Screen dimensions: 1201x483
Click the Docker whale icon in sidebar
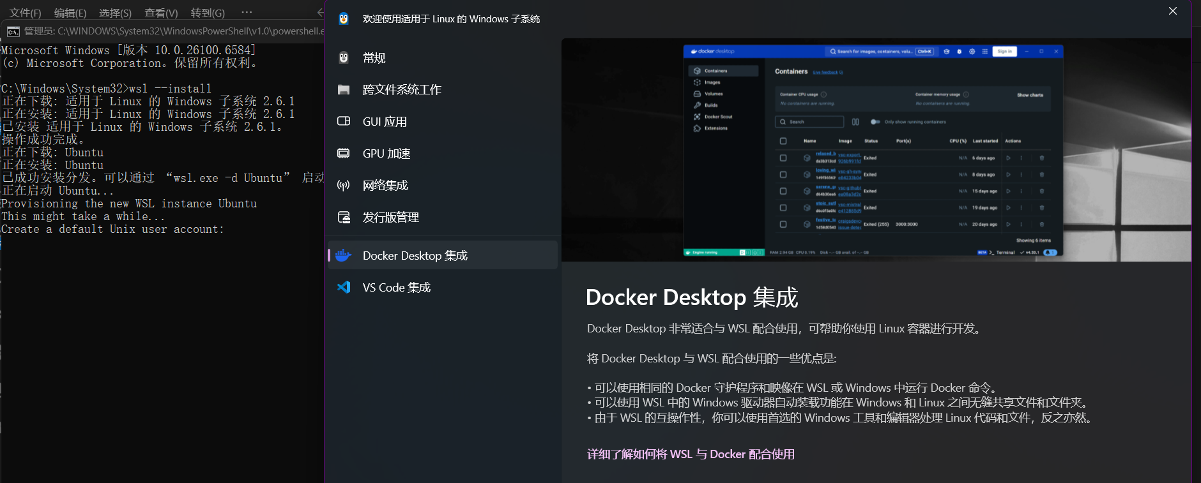click(344, 255)
